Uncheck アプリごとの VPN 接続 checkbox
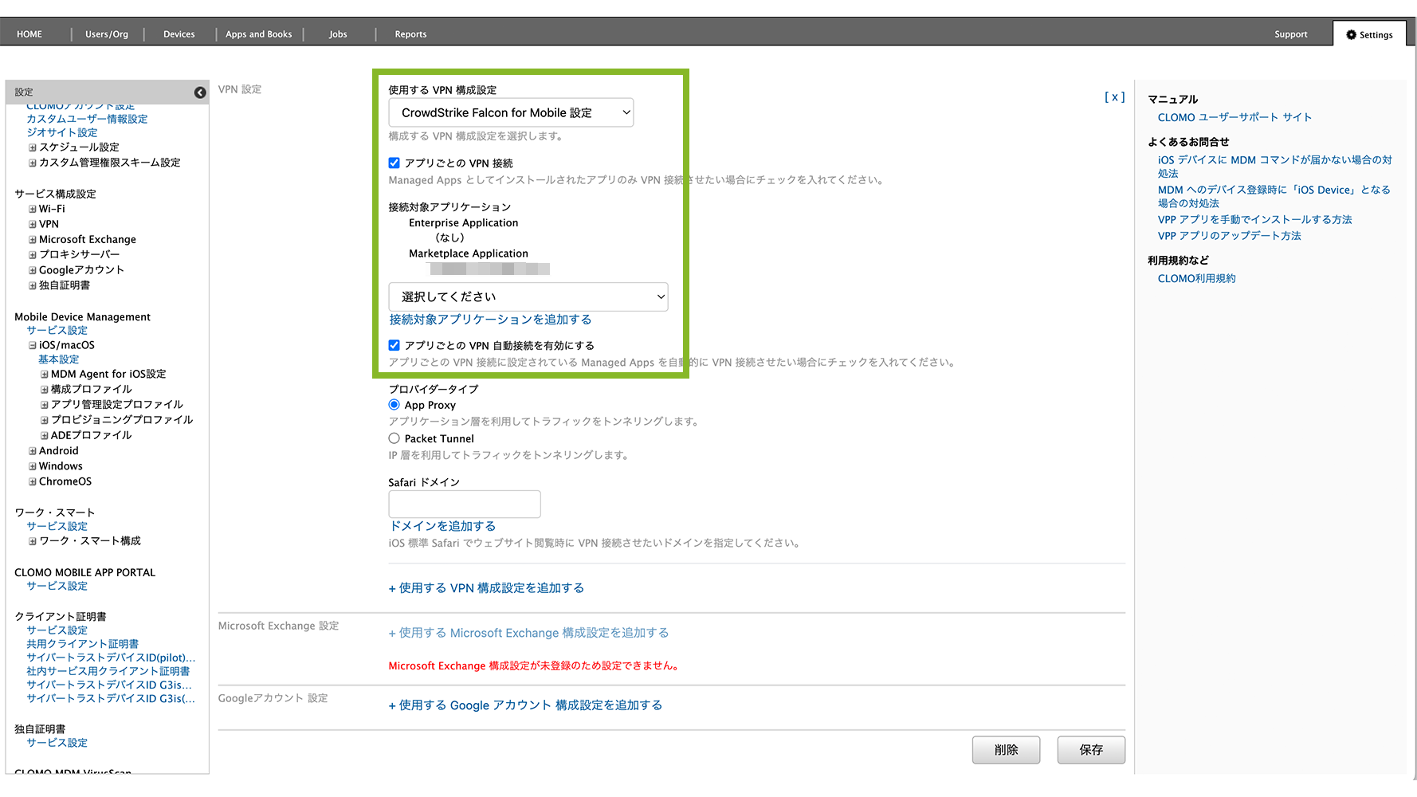Image resolution: width=1417 pixels, height=797 pixels. pyautogui.click(x=394, y=163)
